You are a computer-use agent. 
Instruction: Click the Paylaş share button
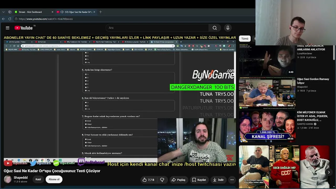point(178,180)
